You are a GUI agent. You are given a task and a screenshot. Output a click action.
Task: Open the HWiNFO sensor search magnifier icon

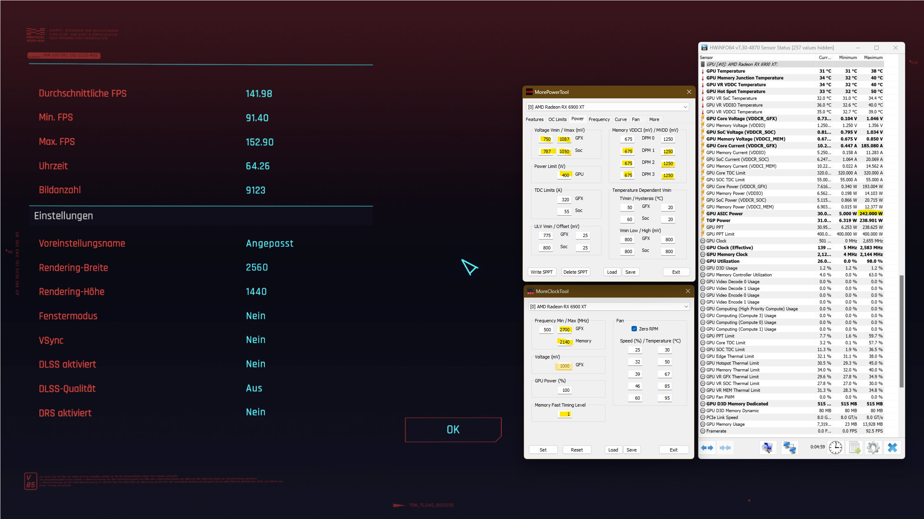point(767,448)
